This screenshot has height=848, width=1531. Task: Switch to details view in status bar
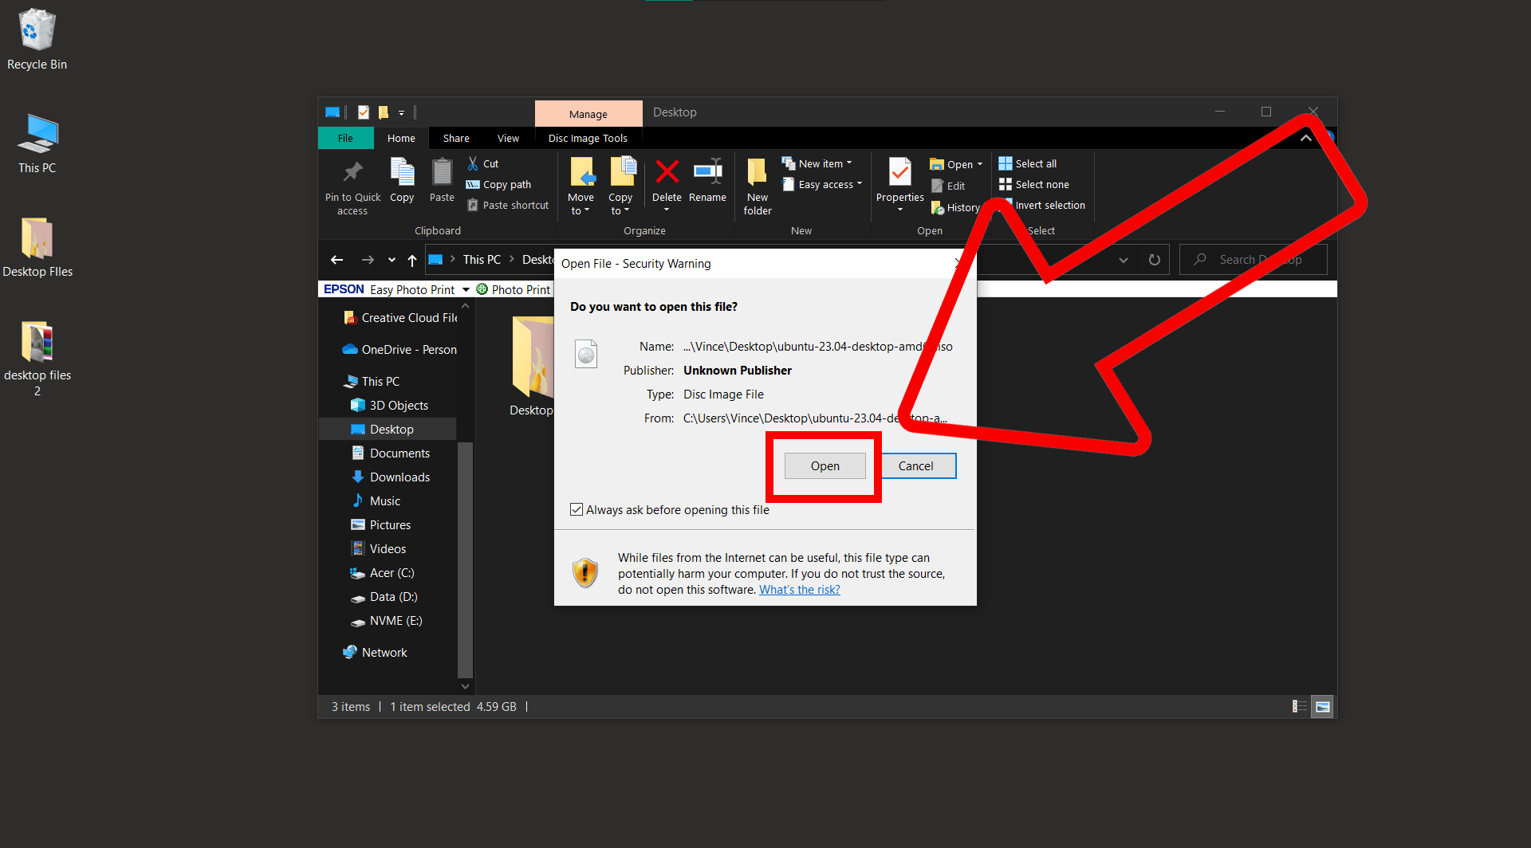click(x=1299, y=706)
